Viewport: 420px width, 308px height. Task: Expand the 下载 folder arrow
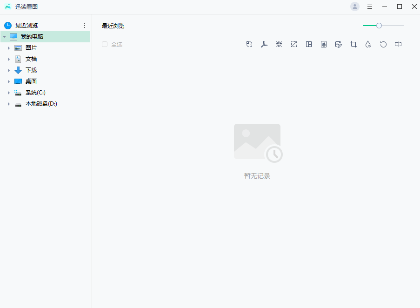[x=9, y=70]
